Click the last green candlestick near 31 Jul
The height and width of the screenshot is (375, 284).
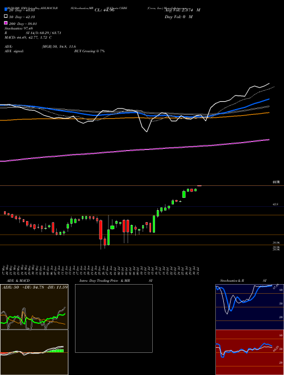point(195,190)
